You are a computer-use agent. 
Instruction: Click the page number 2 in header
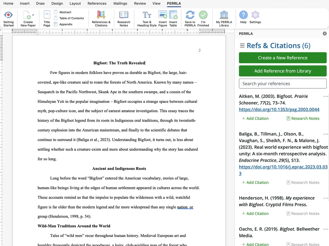(200, 50)
